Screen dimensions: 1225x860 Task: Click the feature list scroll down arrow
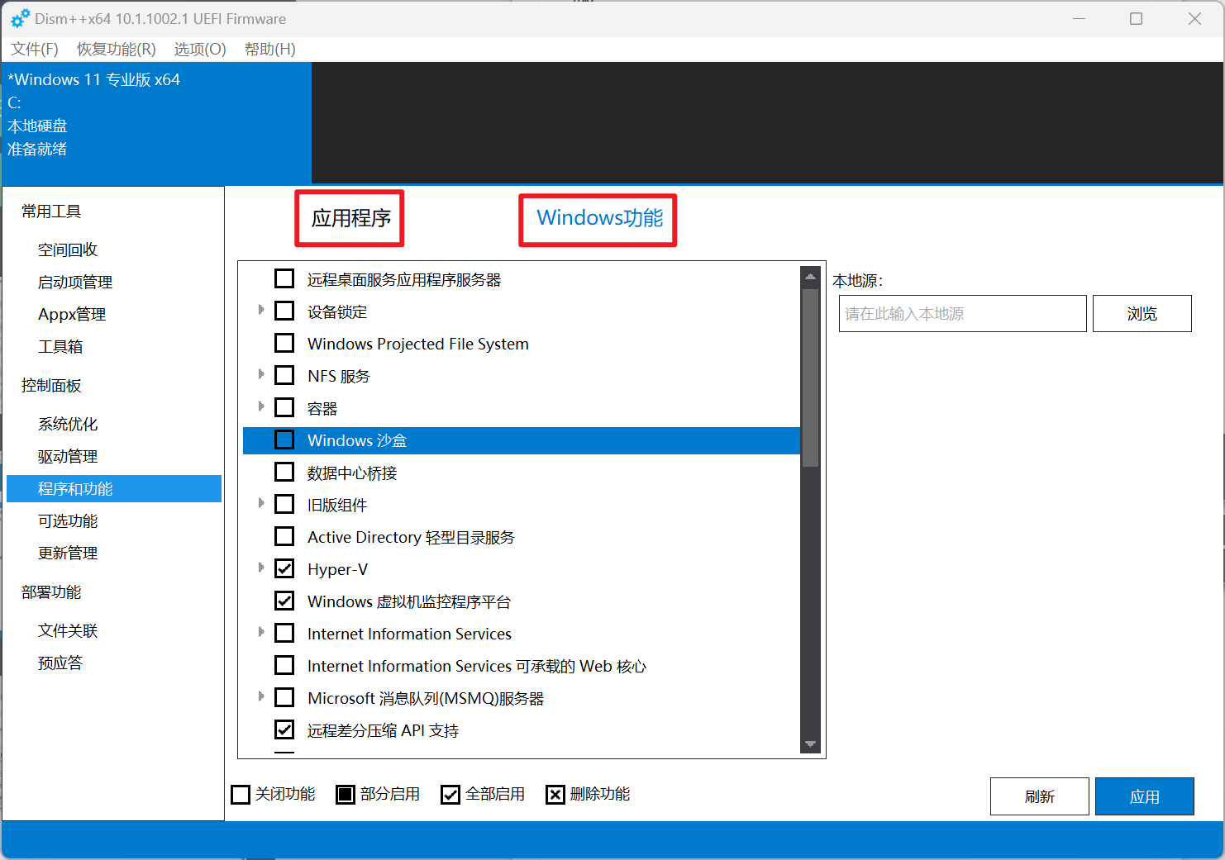coord(810,744)
